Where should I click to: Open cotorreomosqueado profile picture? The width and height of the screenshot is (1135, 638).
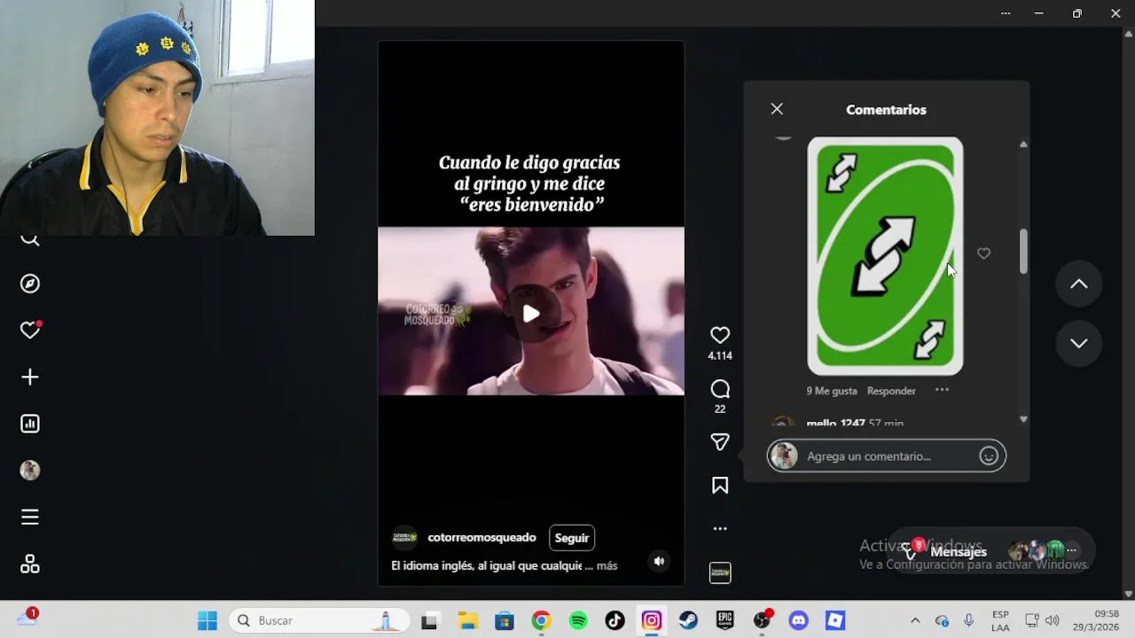405,538
